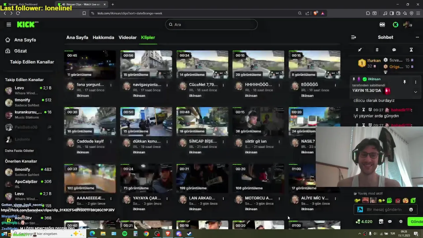Open options menu for 'EĞĞĞĞĞ' clip
423x238 pixels.
[335, 85]
